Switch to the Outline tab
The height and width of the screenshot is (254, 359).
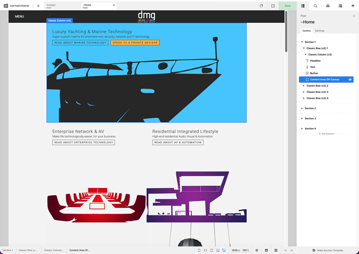point(306,31)
